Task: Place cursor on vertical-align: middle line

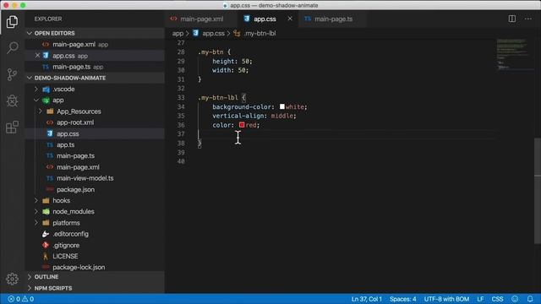Action: point(254,116)
